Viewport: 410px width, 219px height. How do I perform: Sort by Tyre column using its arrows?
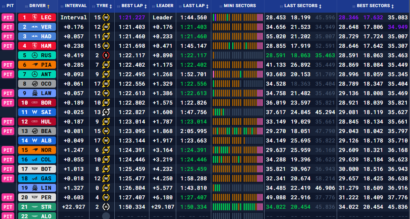point(110,6)
